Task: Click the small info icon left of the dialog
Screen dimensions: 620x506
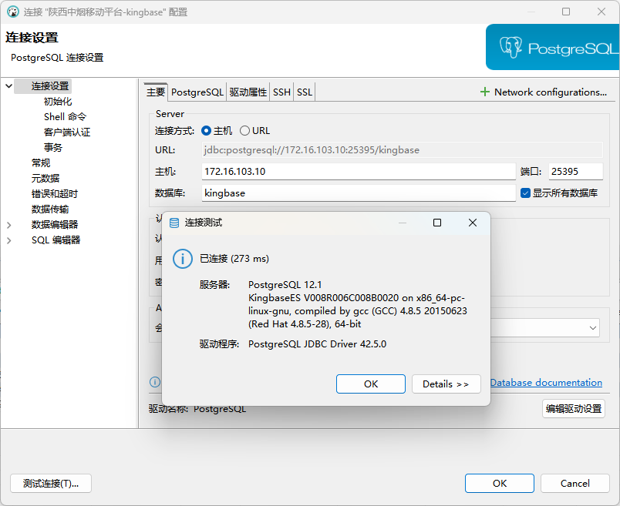Action: click(x=155, y=382)
